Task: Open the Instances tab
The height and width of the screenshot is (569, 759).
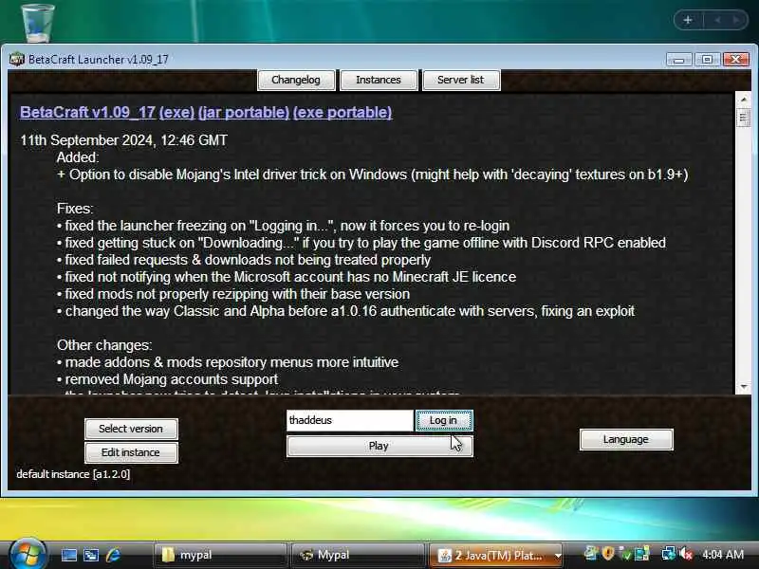Action: point(379,80)
